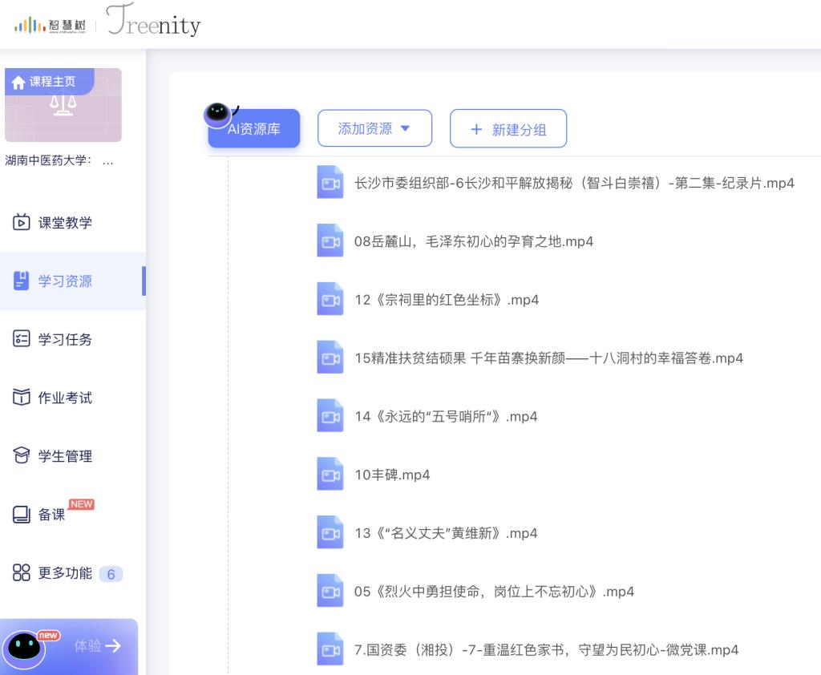Click the 学习任务 checklist icon
Image resolution: width=821 pixels, height=675 pixels.
coord(22,339)
